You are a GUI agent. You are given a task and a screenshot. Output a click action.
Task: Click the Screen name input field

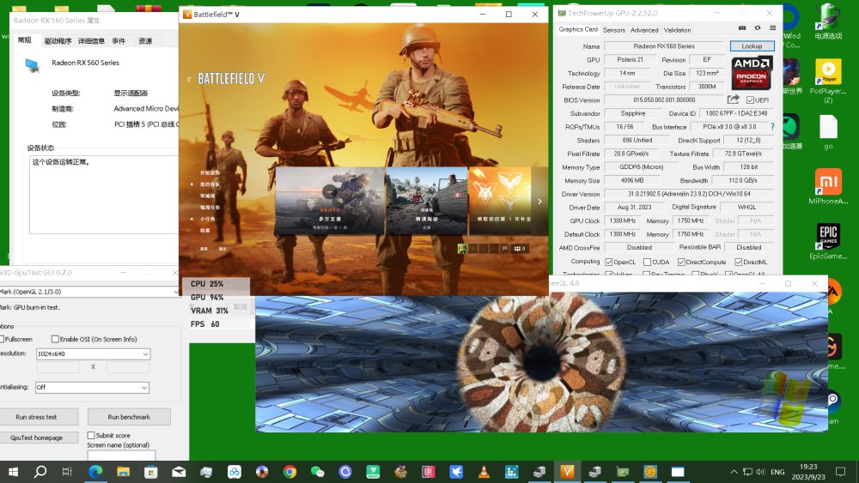pyautogui.click(x=121, y=455)
